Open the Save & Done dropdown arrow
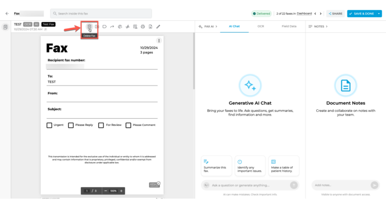This screenshot has width=386, height=207. (379, 13)
